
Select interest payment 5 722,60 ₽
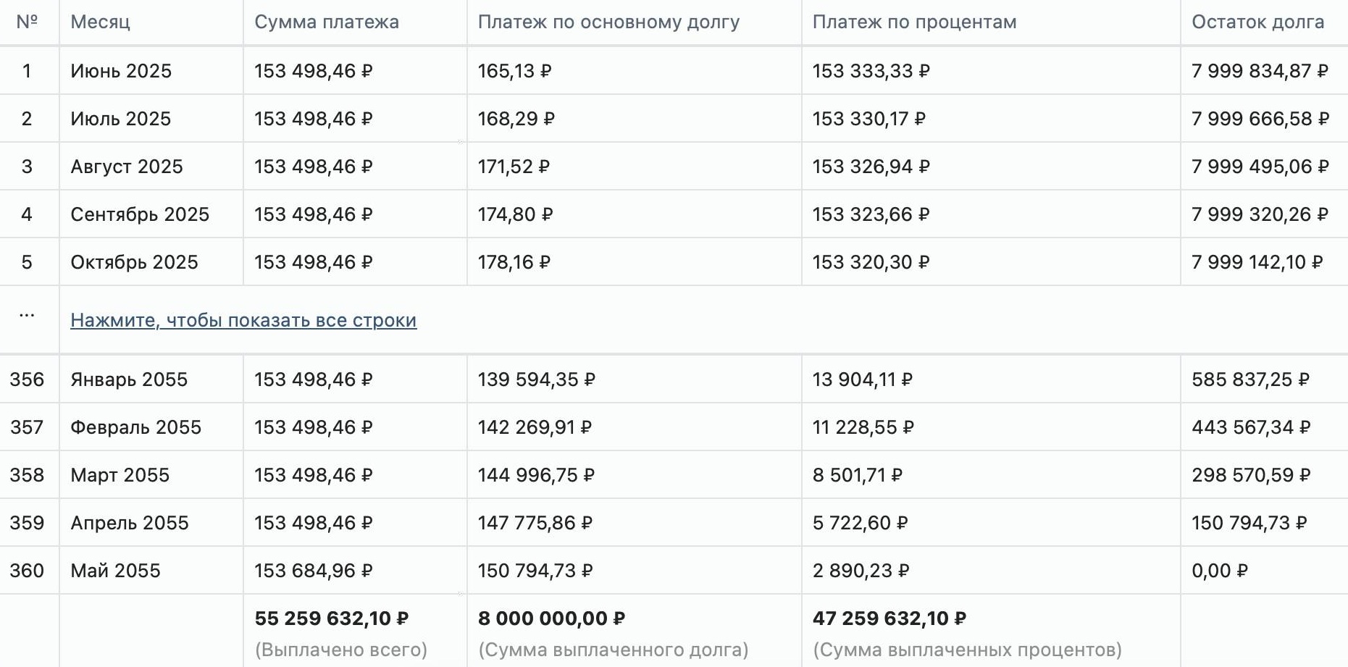[x=861, y=523]
